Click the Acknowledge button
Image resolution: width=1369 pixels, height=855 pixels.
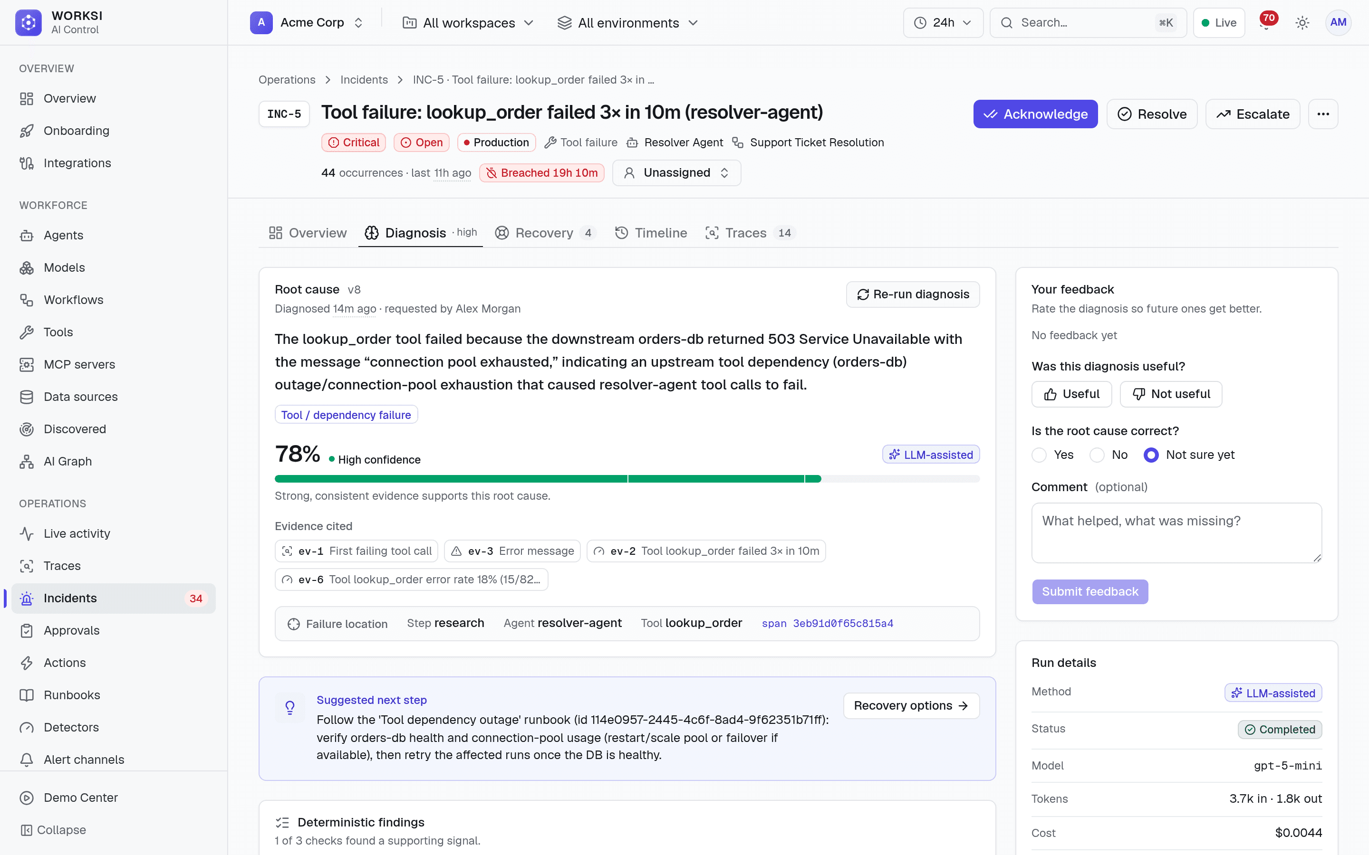click(x=1035, y=114)
